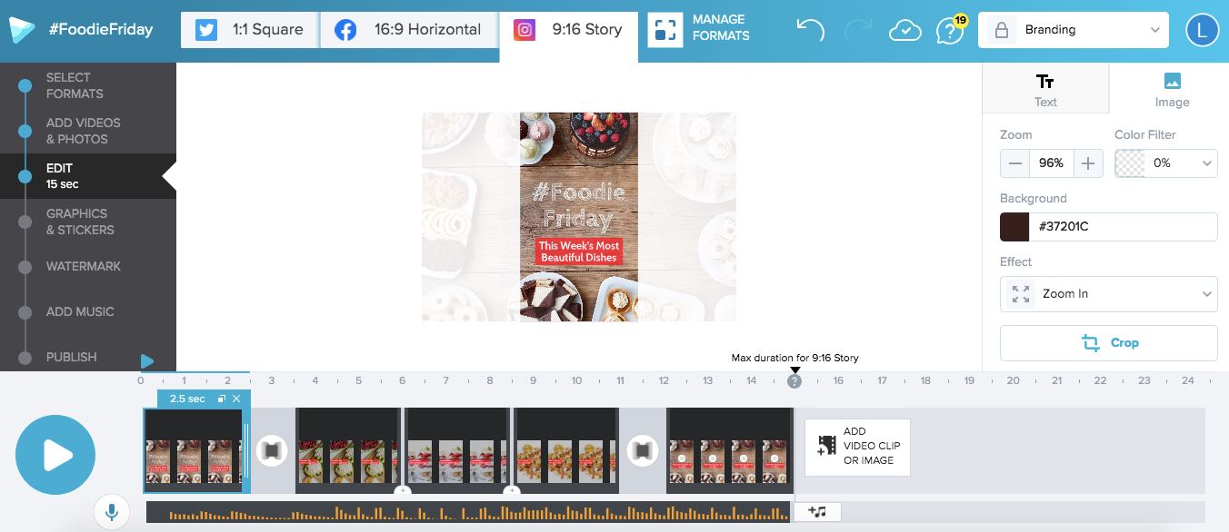This screenshot has width=1229, height=532.
Task: Click the #FoodieFriday project title
Action: tap(100, 30)
